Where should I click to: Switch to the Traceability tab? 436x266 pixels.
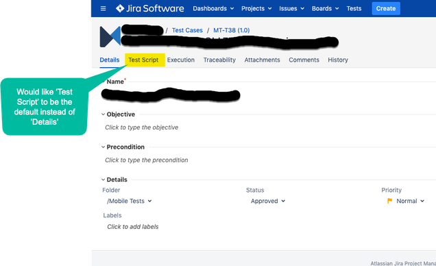click(219, 60)
